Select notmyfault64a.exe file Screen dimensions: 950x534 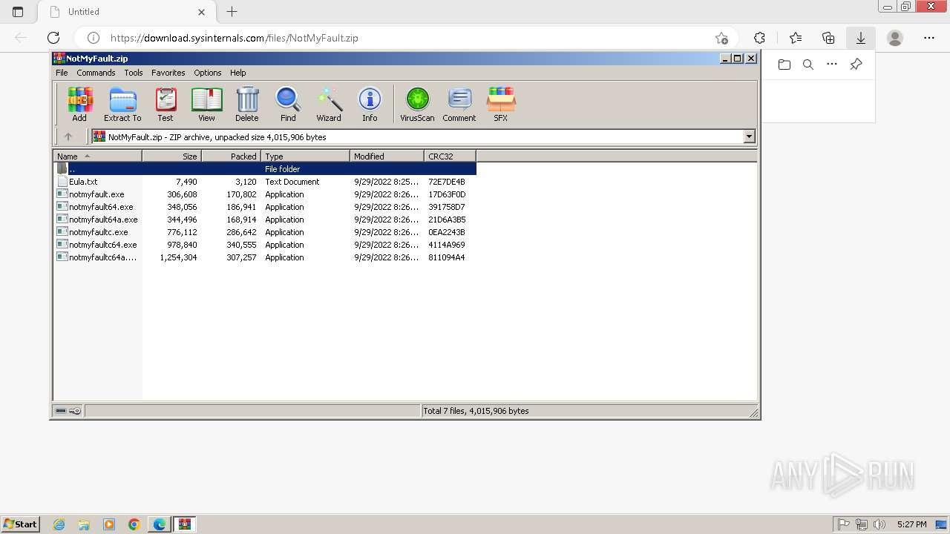pyautogui.click(x=265, y=220)
